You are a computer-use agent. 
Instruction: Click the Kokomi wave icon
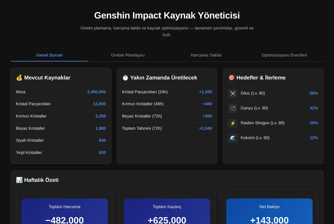[233, 138]
